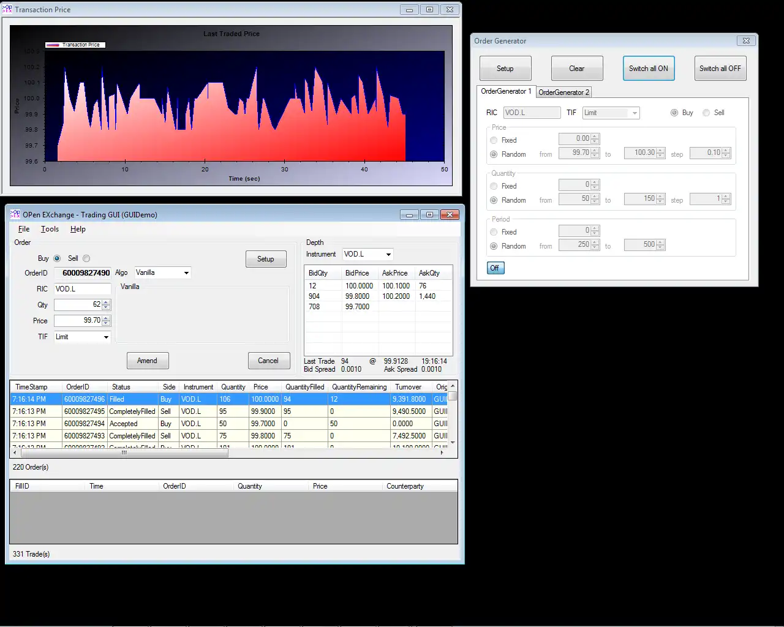Screen dimensions: 784x627
Task: Click the orders table vertical scrollbar
Action: click(453, 414)
